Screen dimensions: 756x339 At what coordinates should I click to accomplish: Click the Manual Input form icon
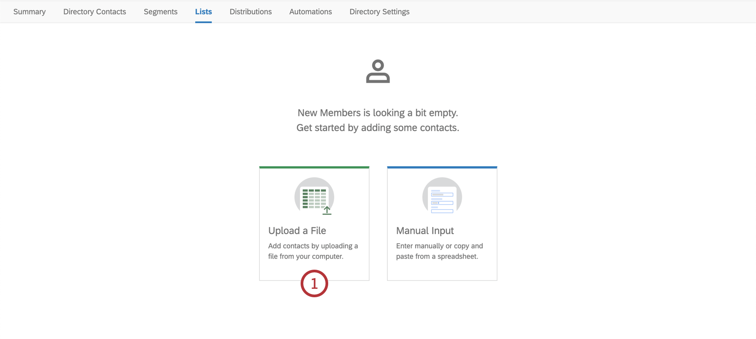(x=442, y=197)
